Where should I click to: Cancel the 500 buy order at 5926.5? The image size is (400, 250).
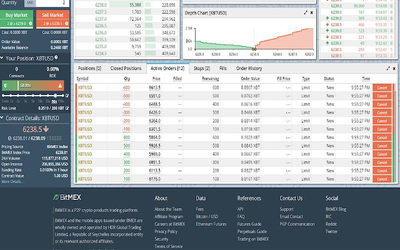click(382, 146)
